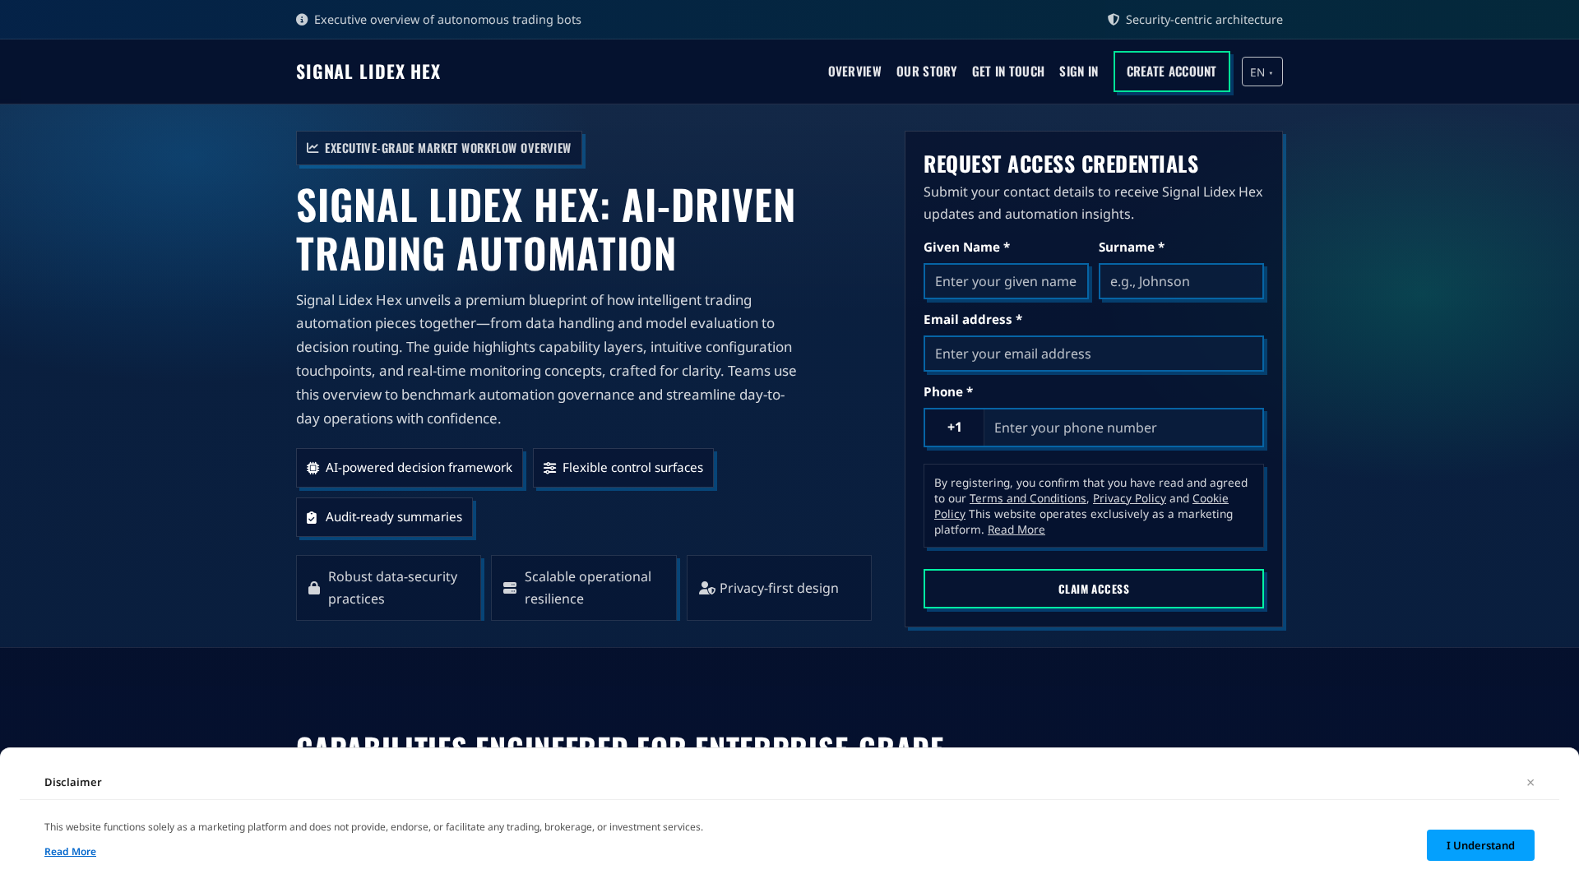Open the Sign In link
This screenshot has width=1579, height=888.
[1079, 72]
